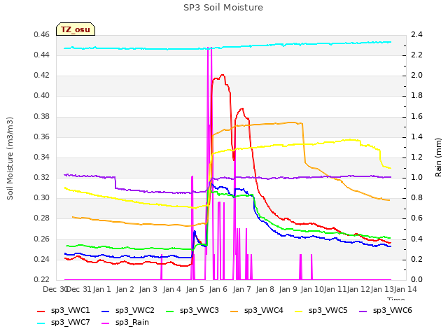Select sp3_VWC7 legend entry
448x336 pixels.
(x=64, y=323)
